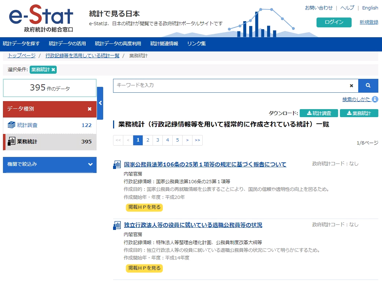The width and height of the screenshot is (382, 281).
Task: Go to page 5
Action: [x=177, y=140]
